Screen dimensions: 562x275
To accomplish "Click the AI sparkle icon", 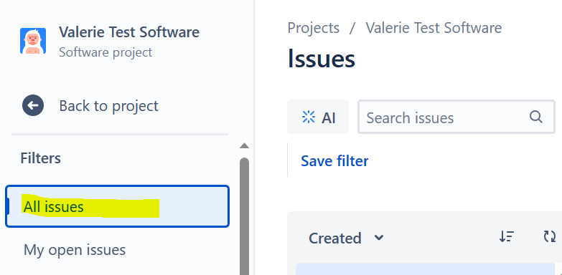I will click(x=308, y=117).
